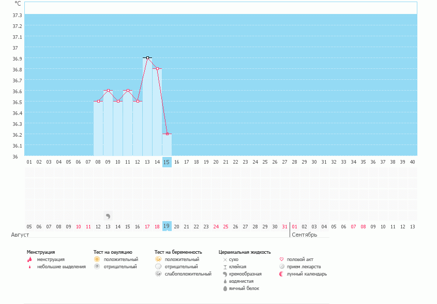Select highlighted cycle day 15
This screenshot has width=437, height=304.
167,162
